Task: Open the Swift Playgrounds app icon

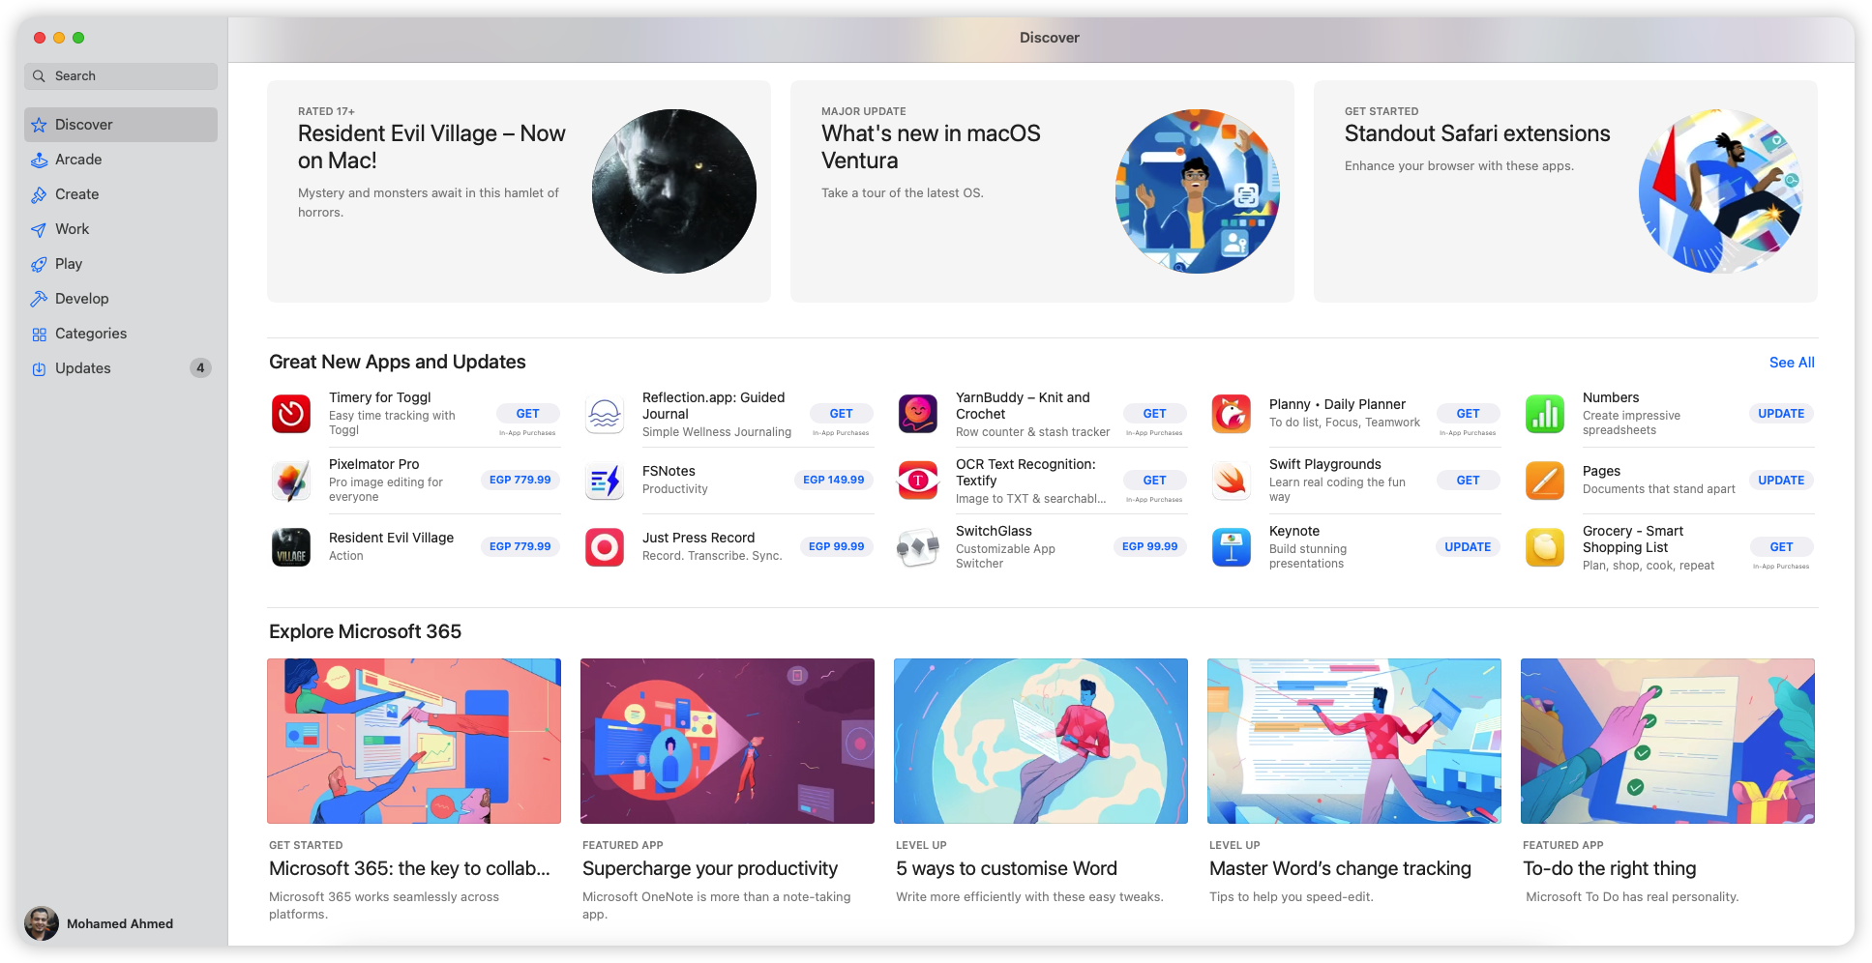Action: (1232, 481)
